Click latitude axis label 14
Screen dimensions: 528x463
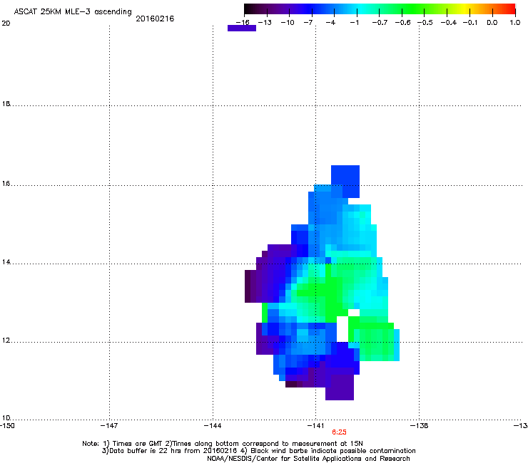(x=6, y=262)
